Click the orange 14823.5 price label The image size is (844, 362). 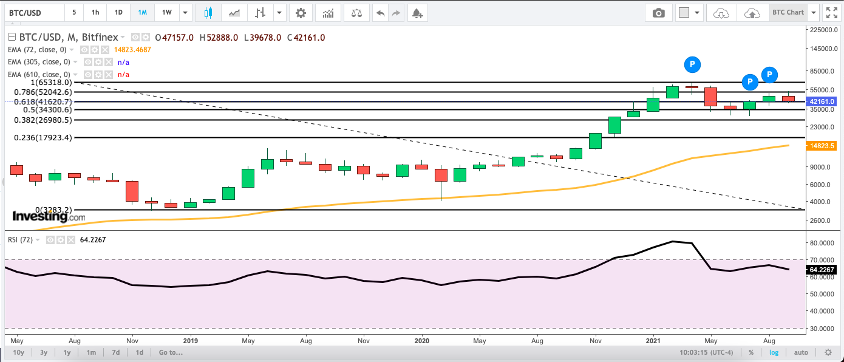click(823, 146)
